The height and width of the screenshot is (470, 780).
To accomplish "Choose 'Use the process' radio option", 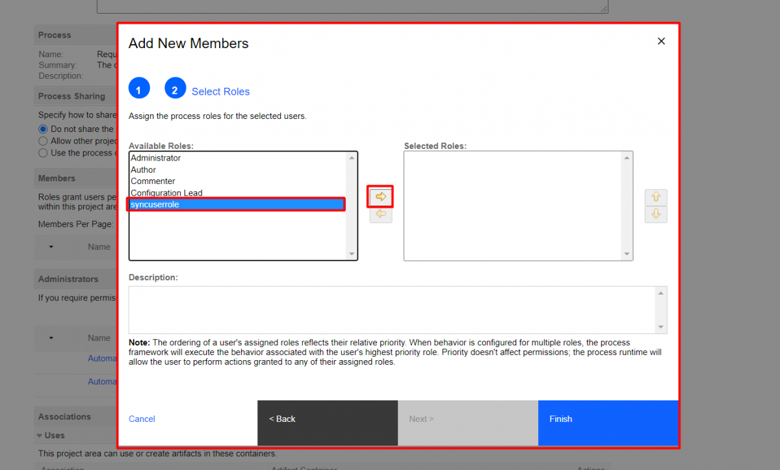I will pyautogui.click(x=44, y=153).
